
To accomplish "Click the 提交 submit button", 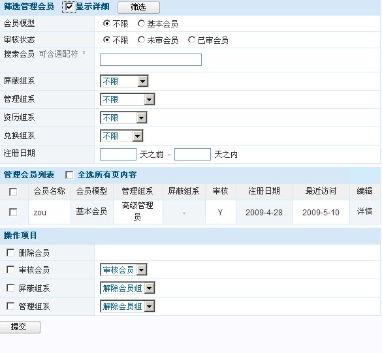I will [20, 327].
